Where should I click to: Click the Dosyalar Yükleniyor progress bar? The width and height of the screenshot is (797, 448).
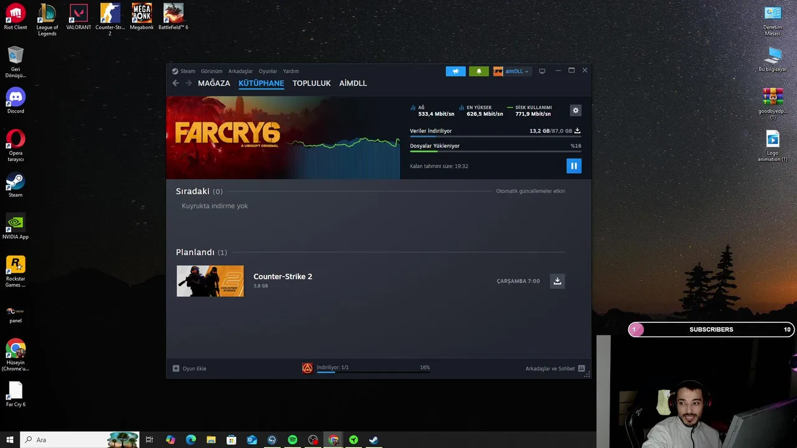coord(496,151)
